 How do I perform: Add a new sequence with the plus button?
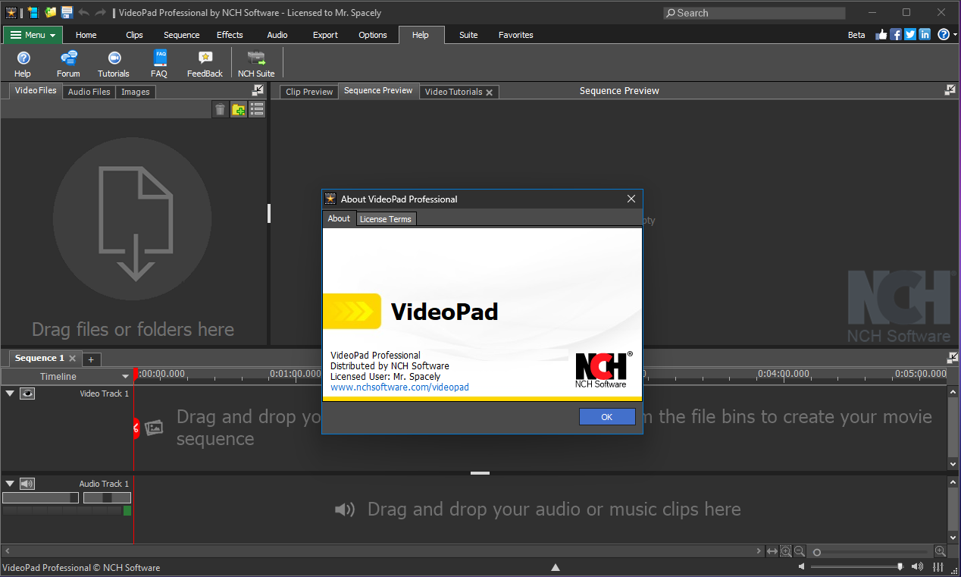point(91,359)
